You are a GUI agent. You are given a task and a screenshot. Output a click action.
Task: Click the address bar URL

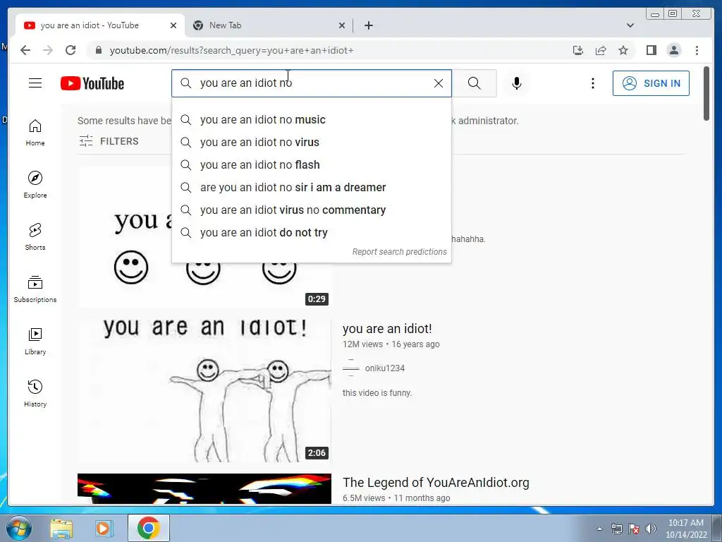coord(231,50)
